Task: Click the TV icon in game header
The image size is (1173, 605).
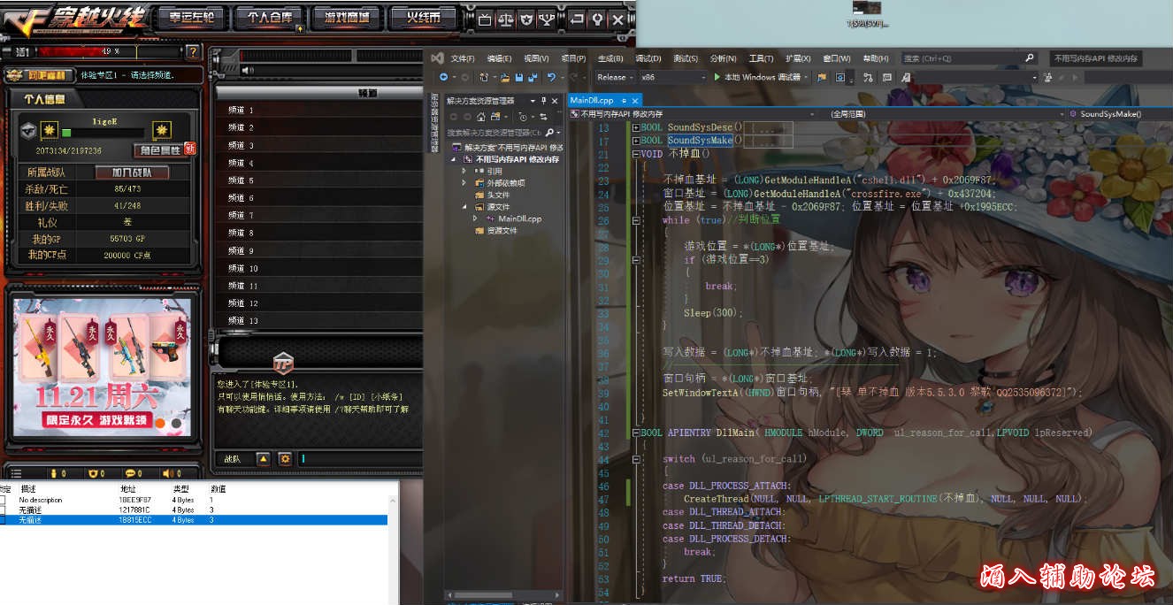Action: point(484,19)
